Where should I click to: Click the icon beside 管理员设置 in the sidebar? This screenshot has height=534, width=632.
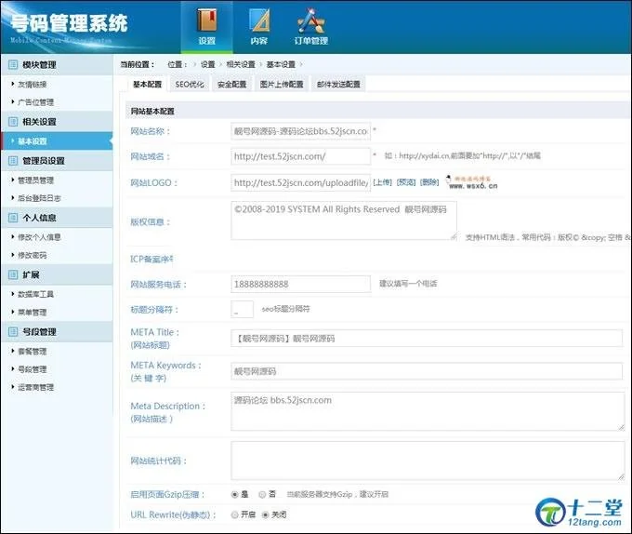pos(12,161)
